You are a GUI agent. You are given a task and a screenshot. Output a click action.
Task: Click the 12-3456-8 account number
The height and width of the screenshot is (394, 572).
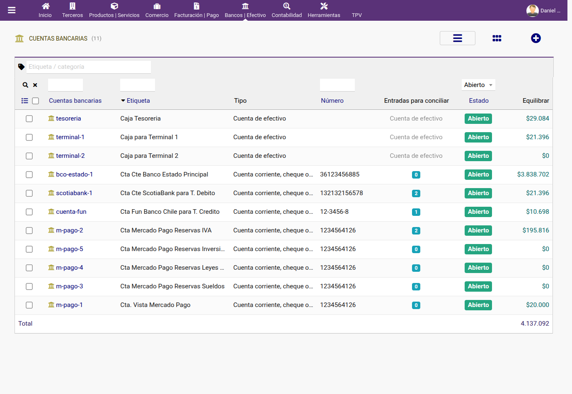tap(334, 212)
